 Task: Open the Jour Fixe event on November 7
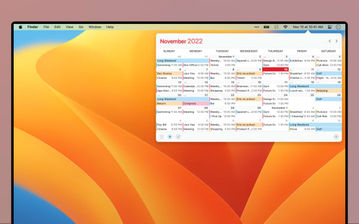(x=196, y=73)
